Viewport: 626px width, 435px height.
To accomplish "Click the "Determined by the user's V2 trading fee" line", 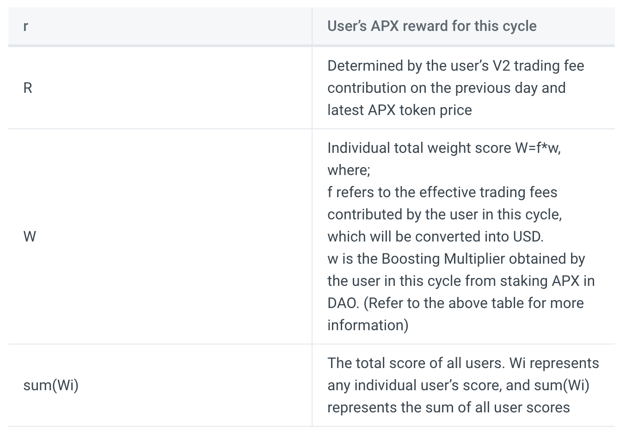I will [x=455, y=66].
